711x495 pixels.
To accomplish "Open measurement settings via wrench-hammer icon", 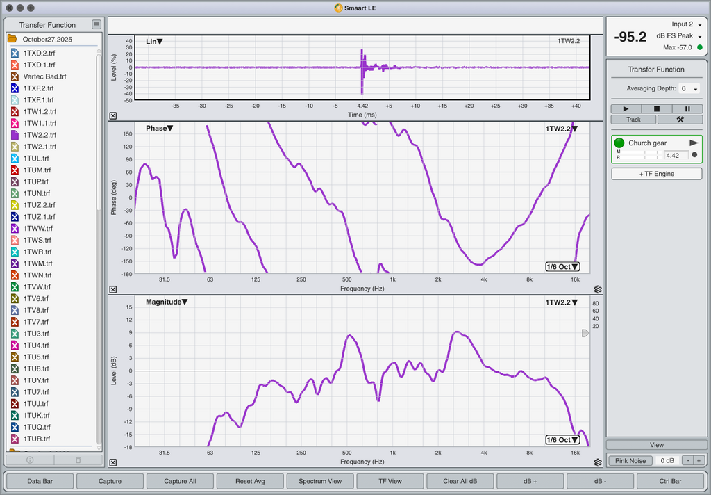I will pos(680,120).
